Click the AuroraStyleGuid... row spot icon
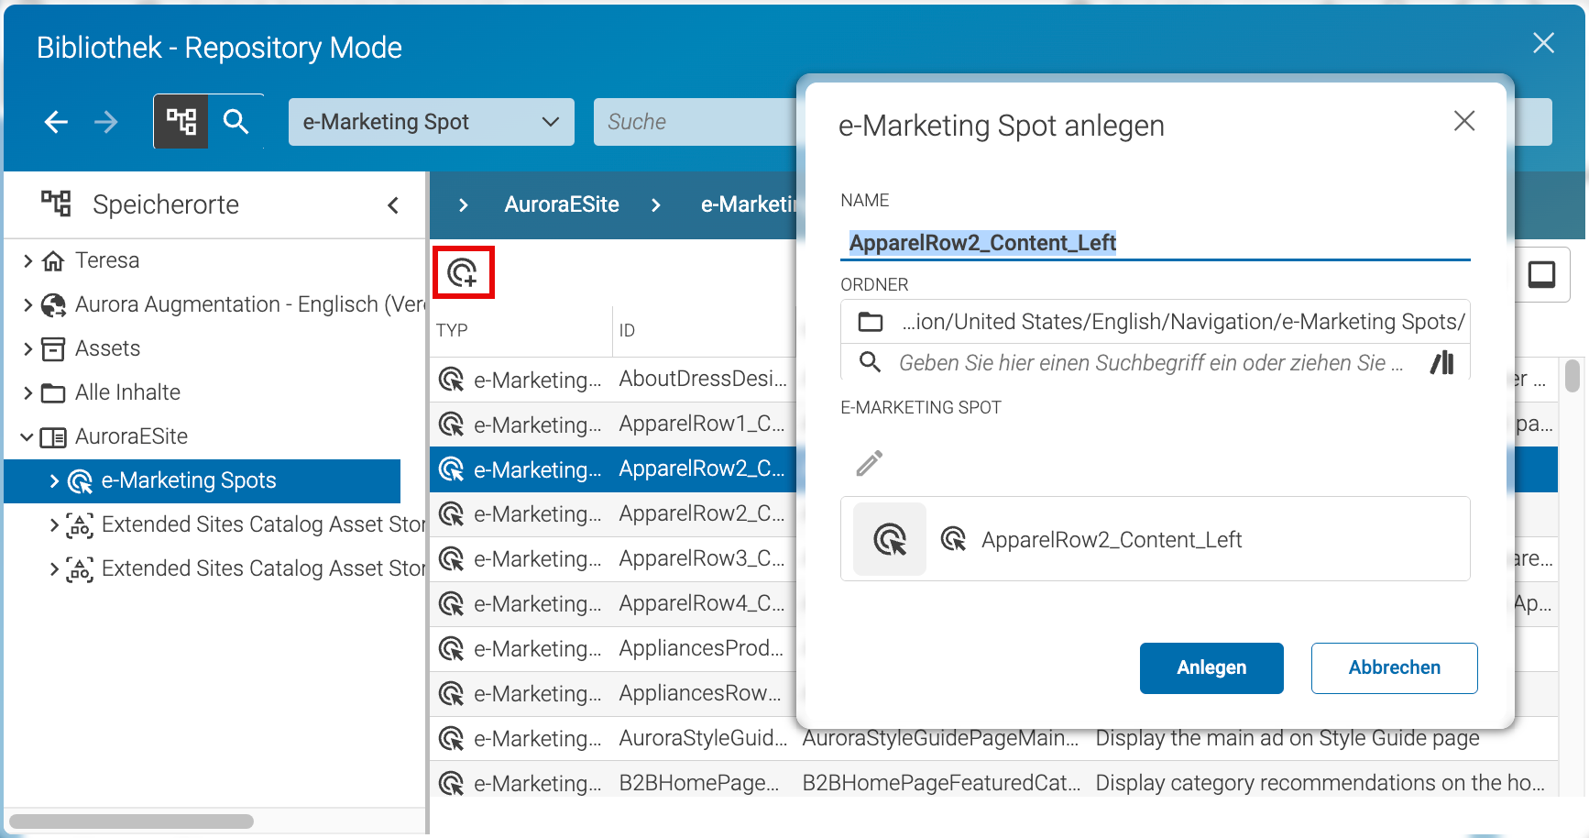The height and width of the screenshot is (838, 1589). 451,739
